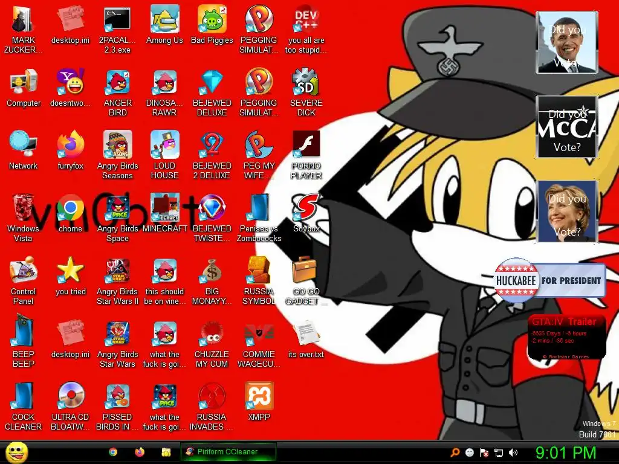Screen dimensions: 619x464
Task: Open the BEJEWED TWISTE... shortcut
Action: 212,217
